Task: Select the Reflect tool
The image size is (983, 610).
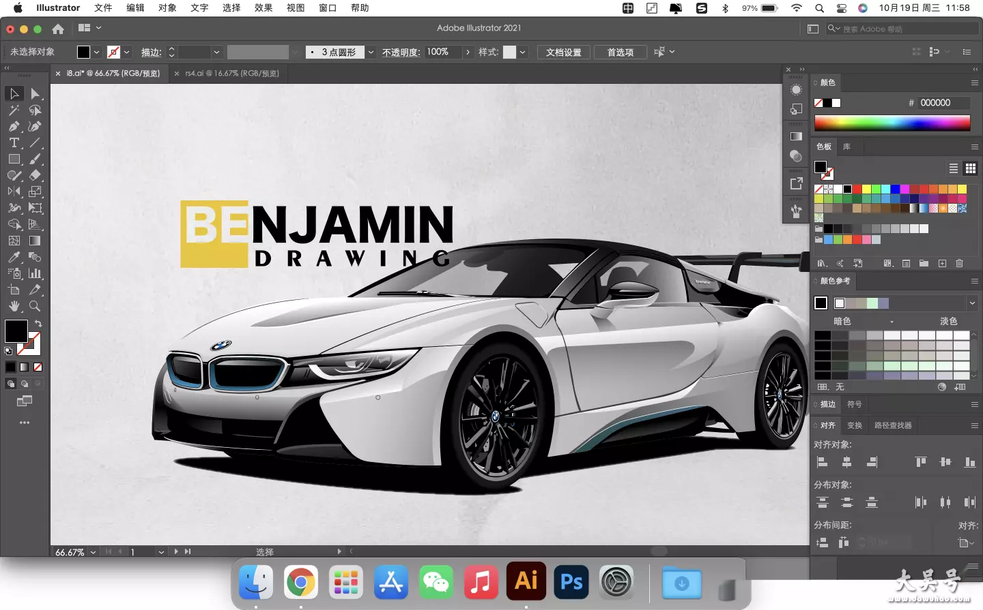Action: pyautogui.click(x=14, y=192)
